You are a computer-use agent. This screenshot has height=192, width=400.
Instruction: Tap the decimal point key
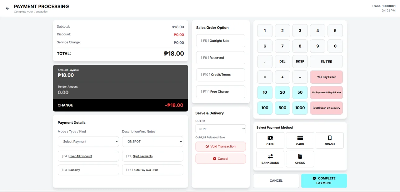coord(265,62)
